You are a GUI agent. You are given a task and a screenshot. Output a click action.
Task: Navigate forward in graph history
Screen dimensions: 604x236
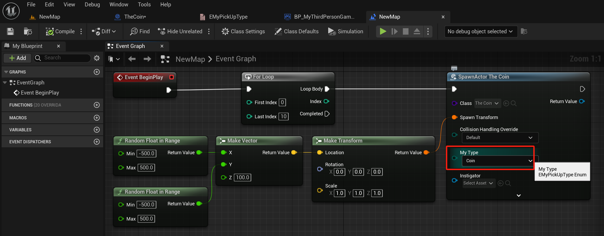pyautogui.click(x=147, y=59)
